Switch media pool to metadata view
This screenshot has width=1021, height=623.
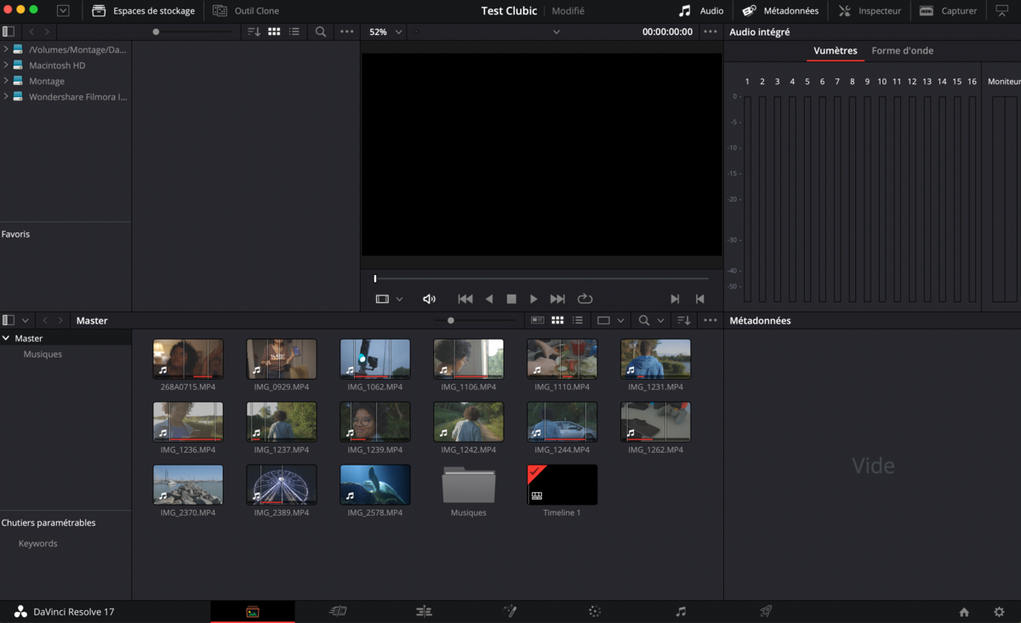coord(537,321)
